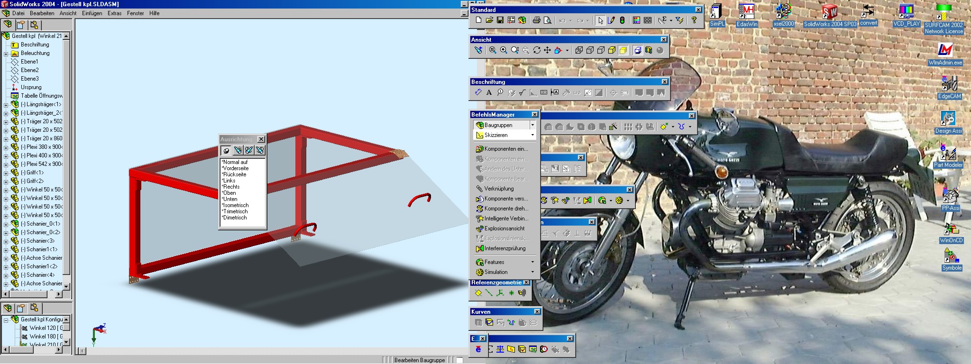Collapse the Gestell kpl Konfiguration node
The image size is (971, 364).
pyautogui.click(x=6, y=320)
